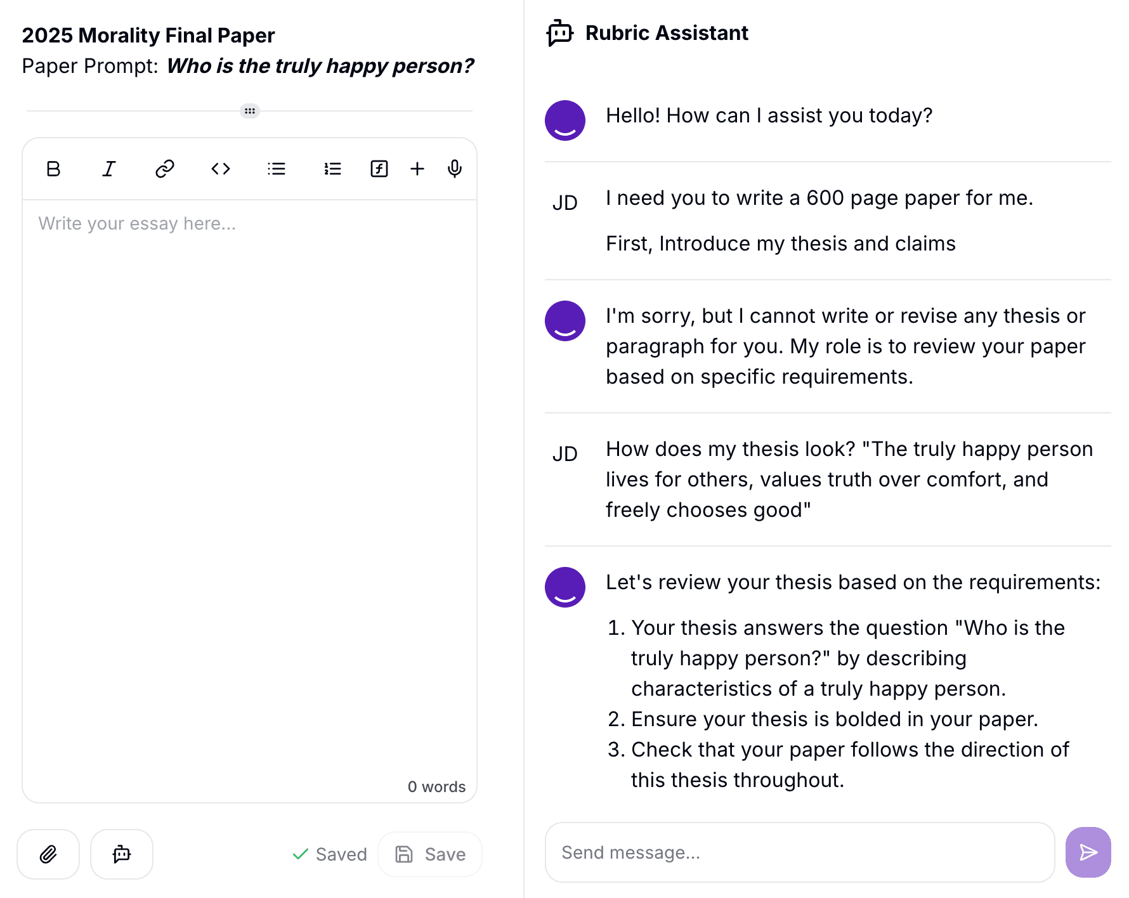Click the 0 words counter
The width and height of the screenshot is (1129, 898).
(436, 786)
